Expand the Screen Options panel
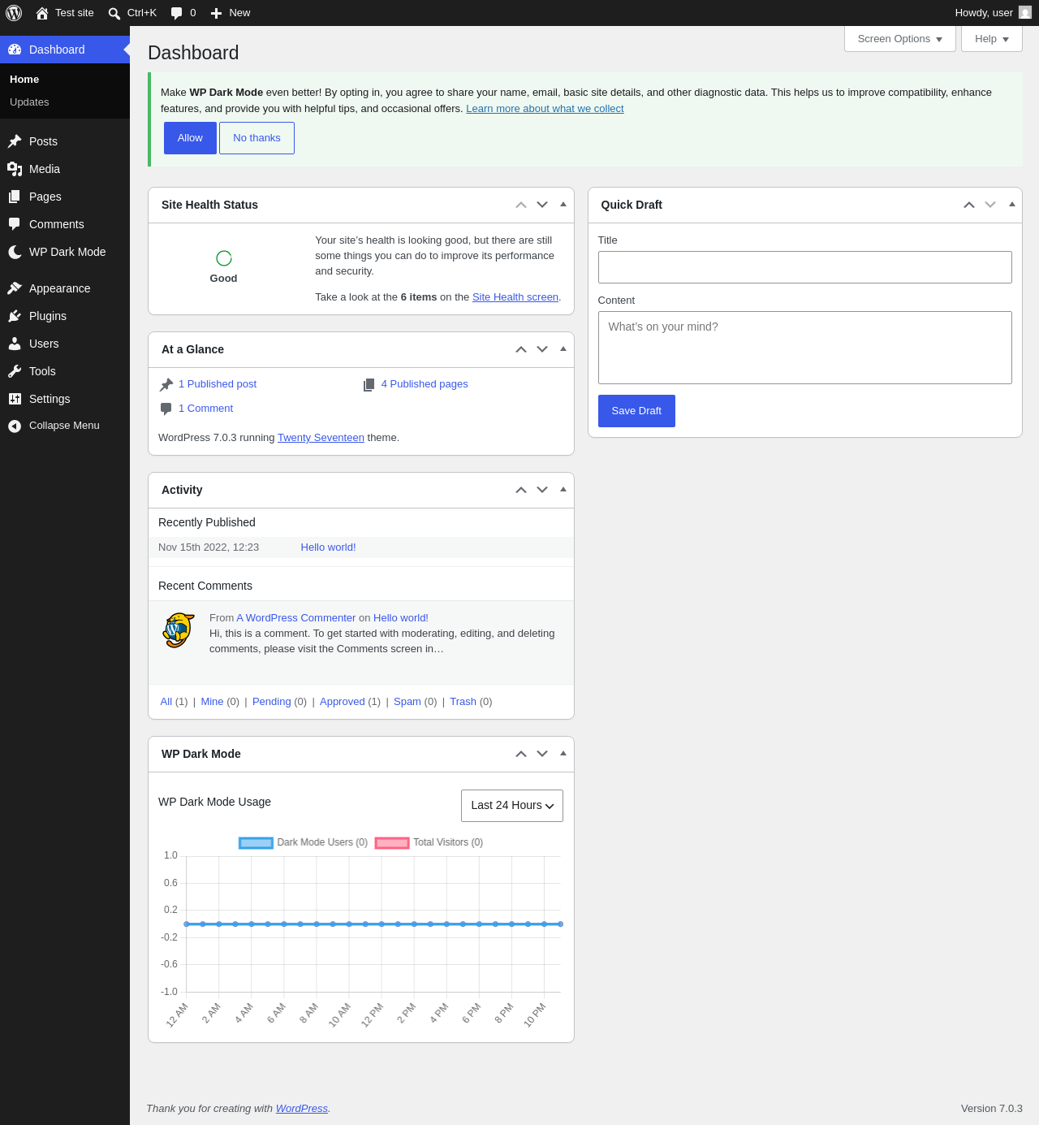This screenshot has height=1125, width=1039. (900, 39)
